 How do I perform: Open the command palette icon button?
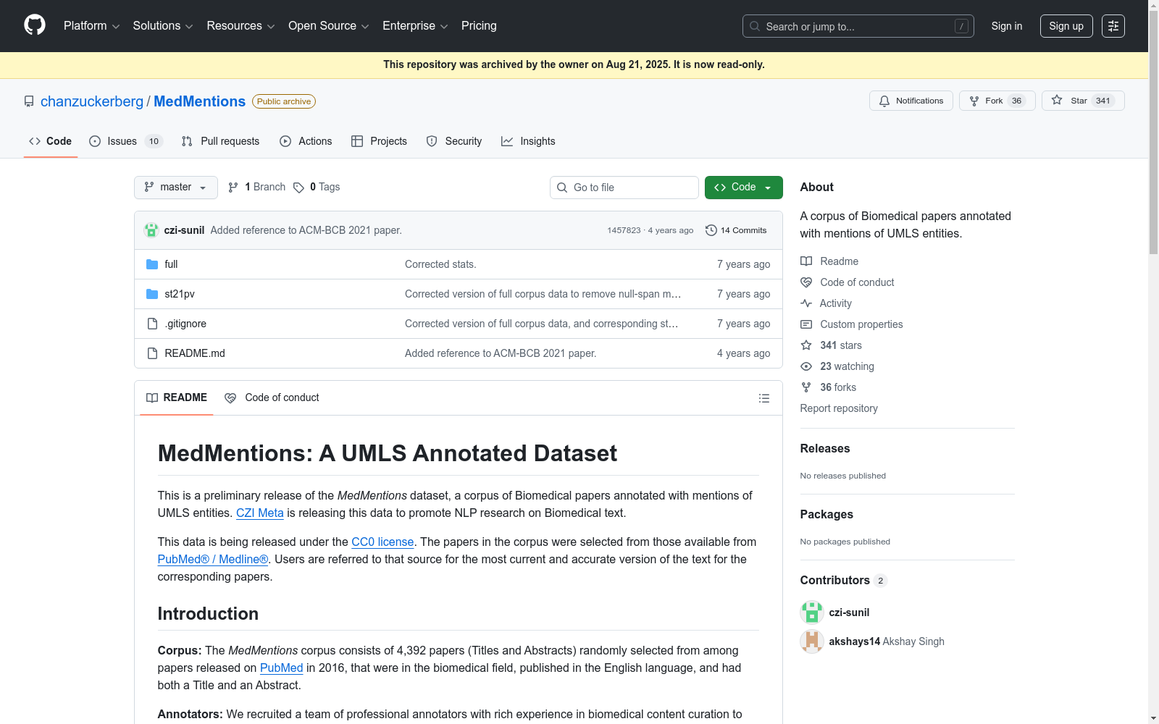(1113, 26)
